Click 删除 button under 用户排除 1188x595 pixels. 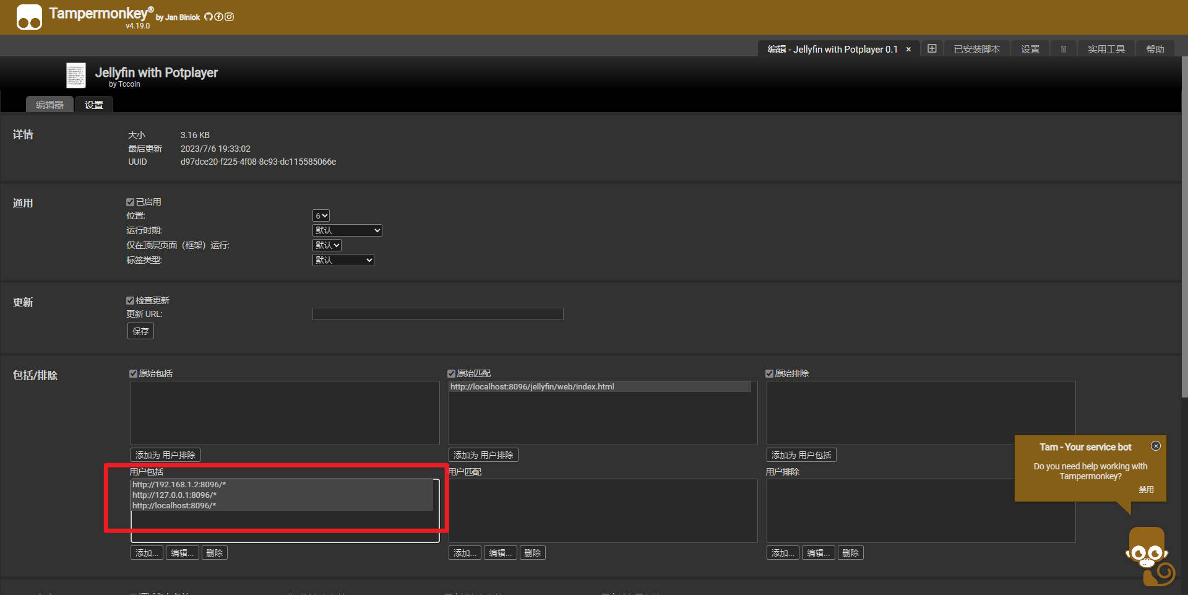[851, 553]
